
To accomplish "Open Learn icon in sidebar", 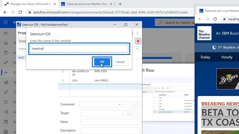I will [x=6, y=132].
